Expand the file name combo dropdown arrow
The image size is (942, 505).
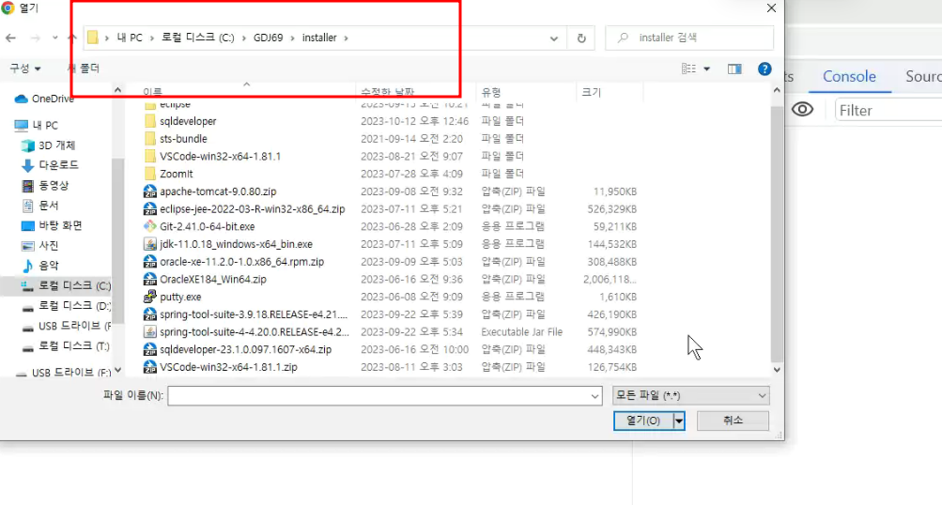pos(595,396)
